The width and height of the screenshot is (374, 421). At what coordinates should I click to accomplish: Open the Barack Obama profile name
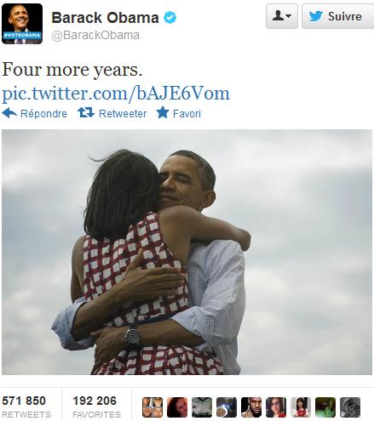tap(105, 18)
